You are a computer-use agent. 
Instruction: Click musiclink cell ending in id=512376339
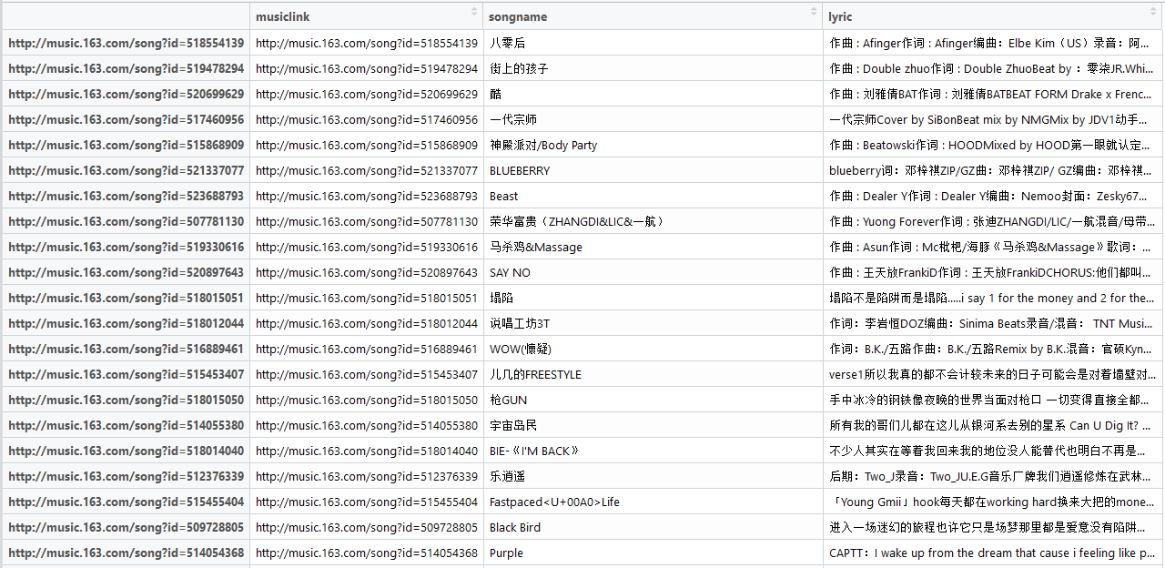367,476
